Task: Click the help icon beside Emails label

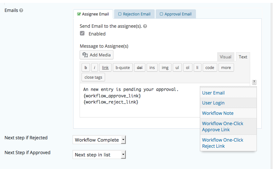Action: 21,10
